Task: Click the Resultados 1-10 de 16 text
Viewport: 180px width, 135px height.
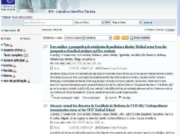Action: [52, 30]
